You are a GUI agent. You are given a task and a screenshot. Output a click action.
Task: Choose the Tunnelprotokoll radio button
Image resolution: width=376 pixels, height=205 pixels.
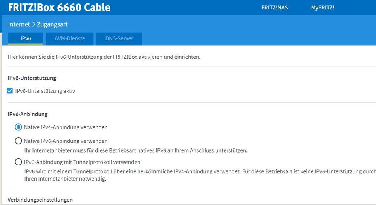(x=18, y=162)
